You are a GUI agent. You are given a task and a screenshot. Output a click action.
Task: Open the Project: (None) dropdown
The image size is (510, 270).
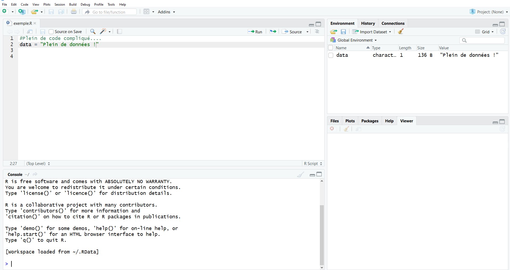[x=489, y=12]
